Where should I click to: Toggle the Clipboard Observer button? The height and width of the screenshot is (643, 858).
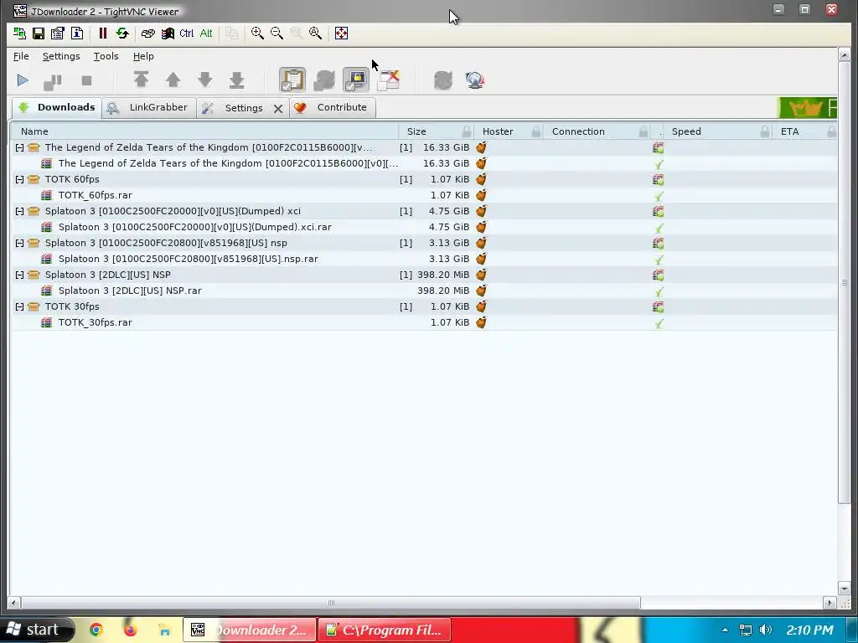(292, 80)
